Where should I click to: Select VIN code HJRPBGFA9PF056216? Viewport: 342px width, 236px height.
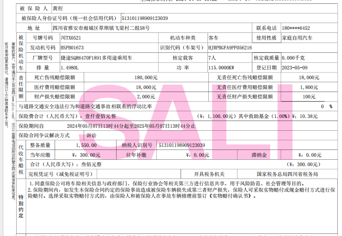tap(230, 48)
